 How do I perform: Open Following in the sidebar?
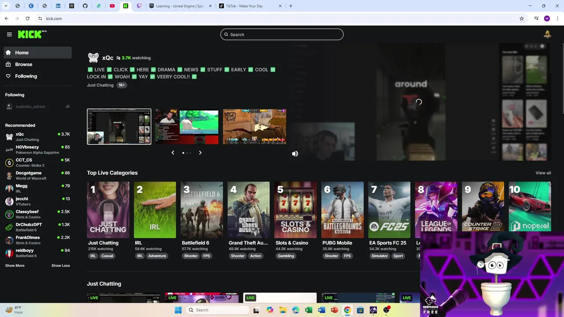pos(37,76)
